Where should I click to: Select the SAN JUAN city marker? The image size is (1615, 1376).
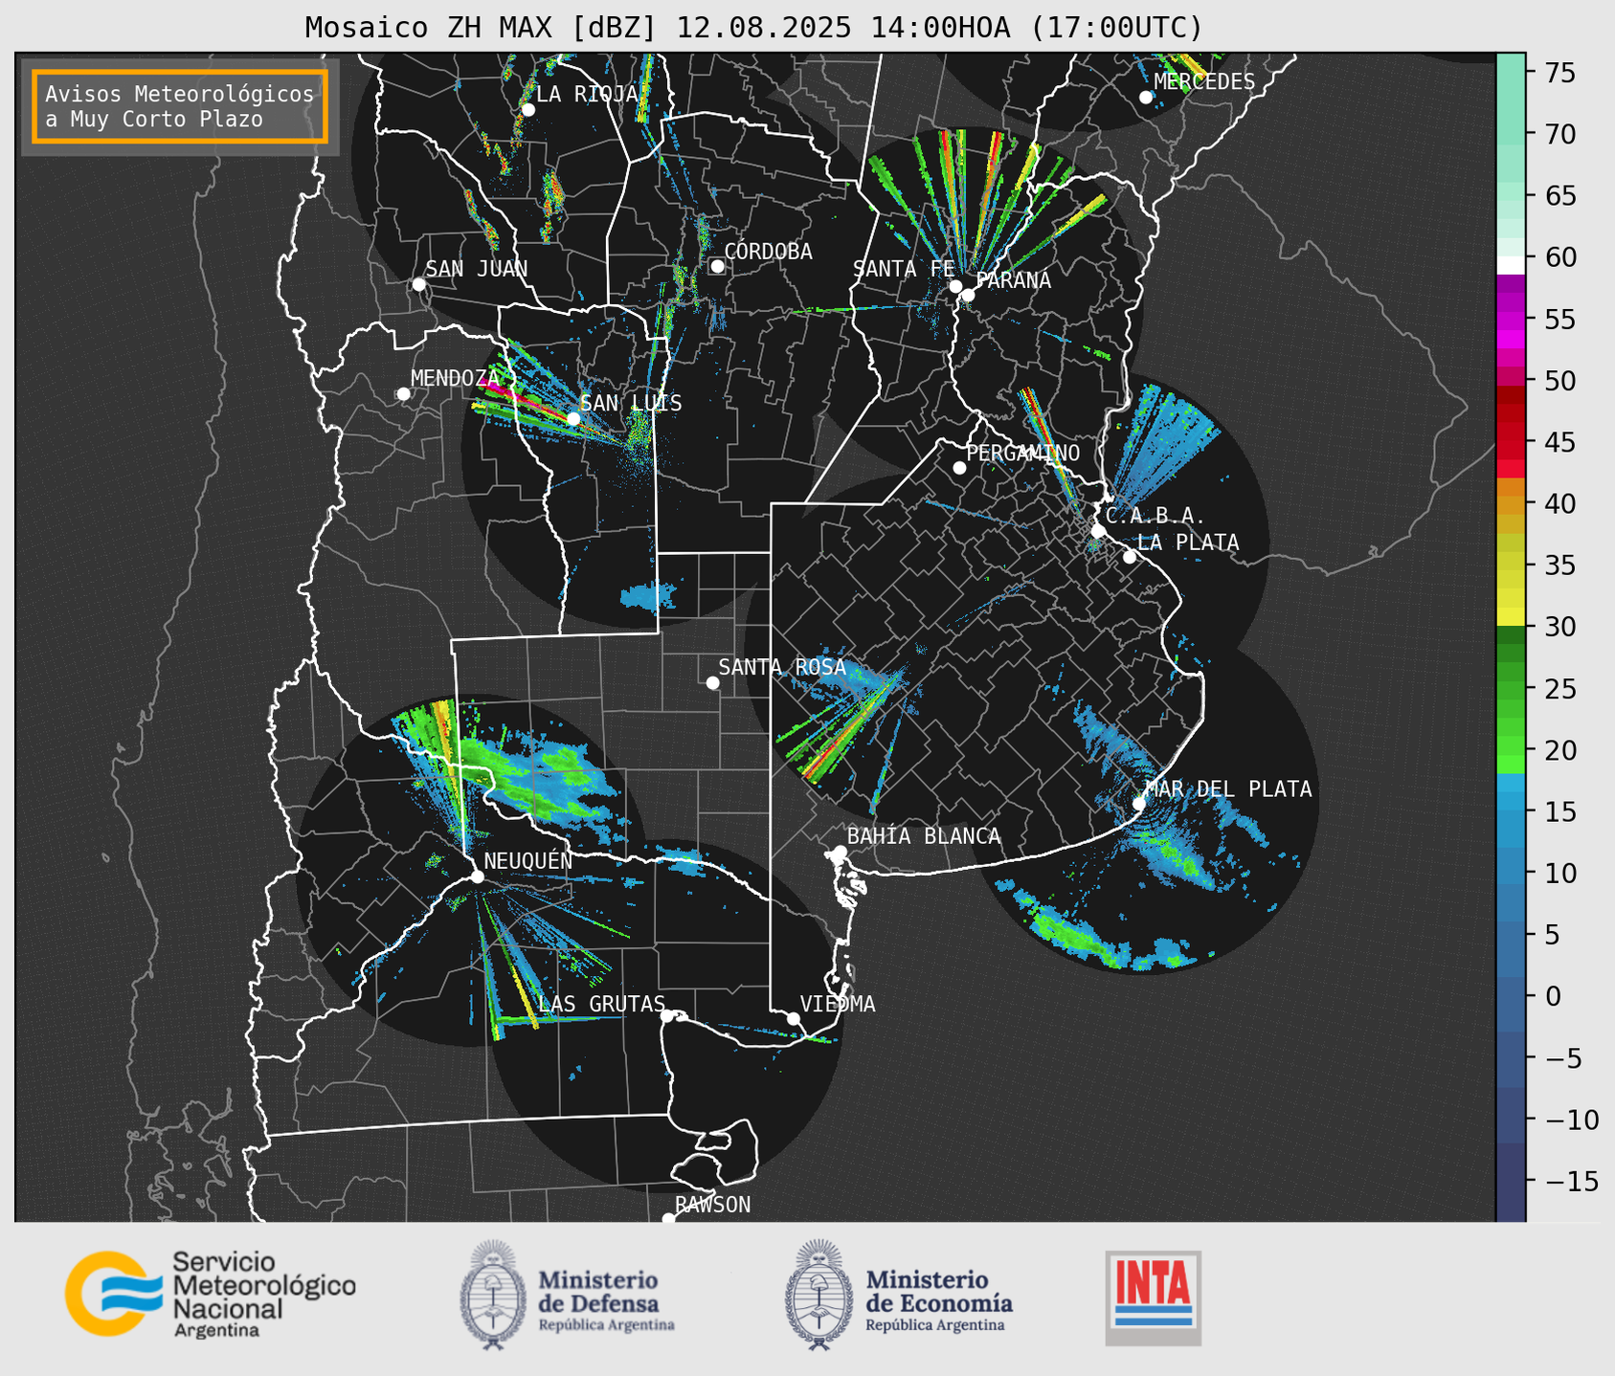(x=418, y=284)
